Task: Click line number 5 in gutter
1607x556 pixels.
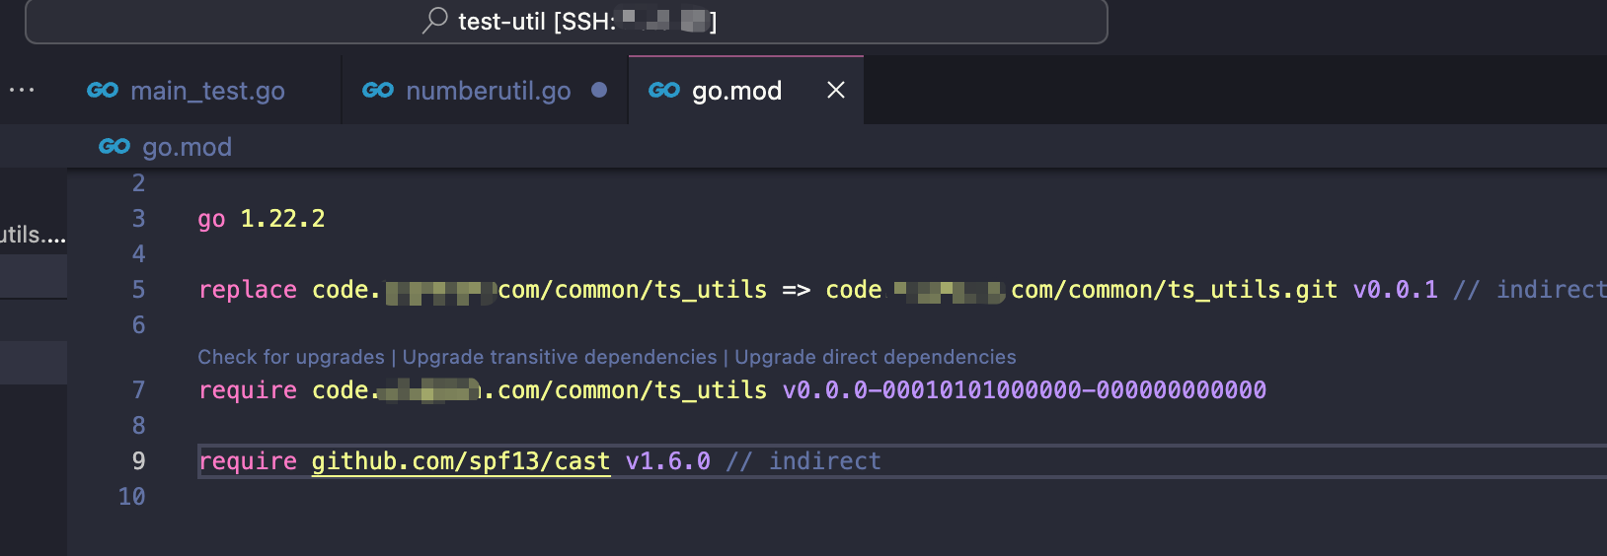Action: click(x=138, y=290)
